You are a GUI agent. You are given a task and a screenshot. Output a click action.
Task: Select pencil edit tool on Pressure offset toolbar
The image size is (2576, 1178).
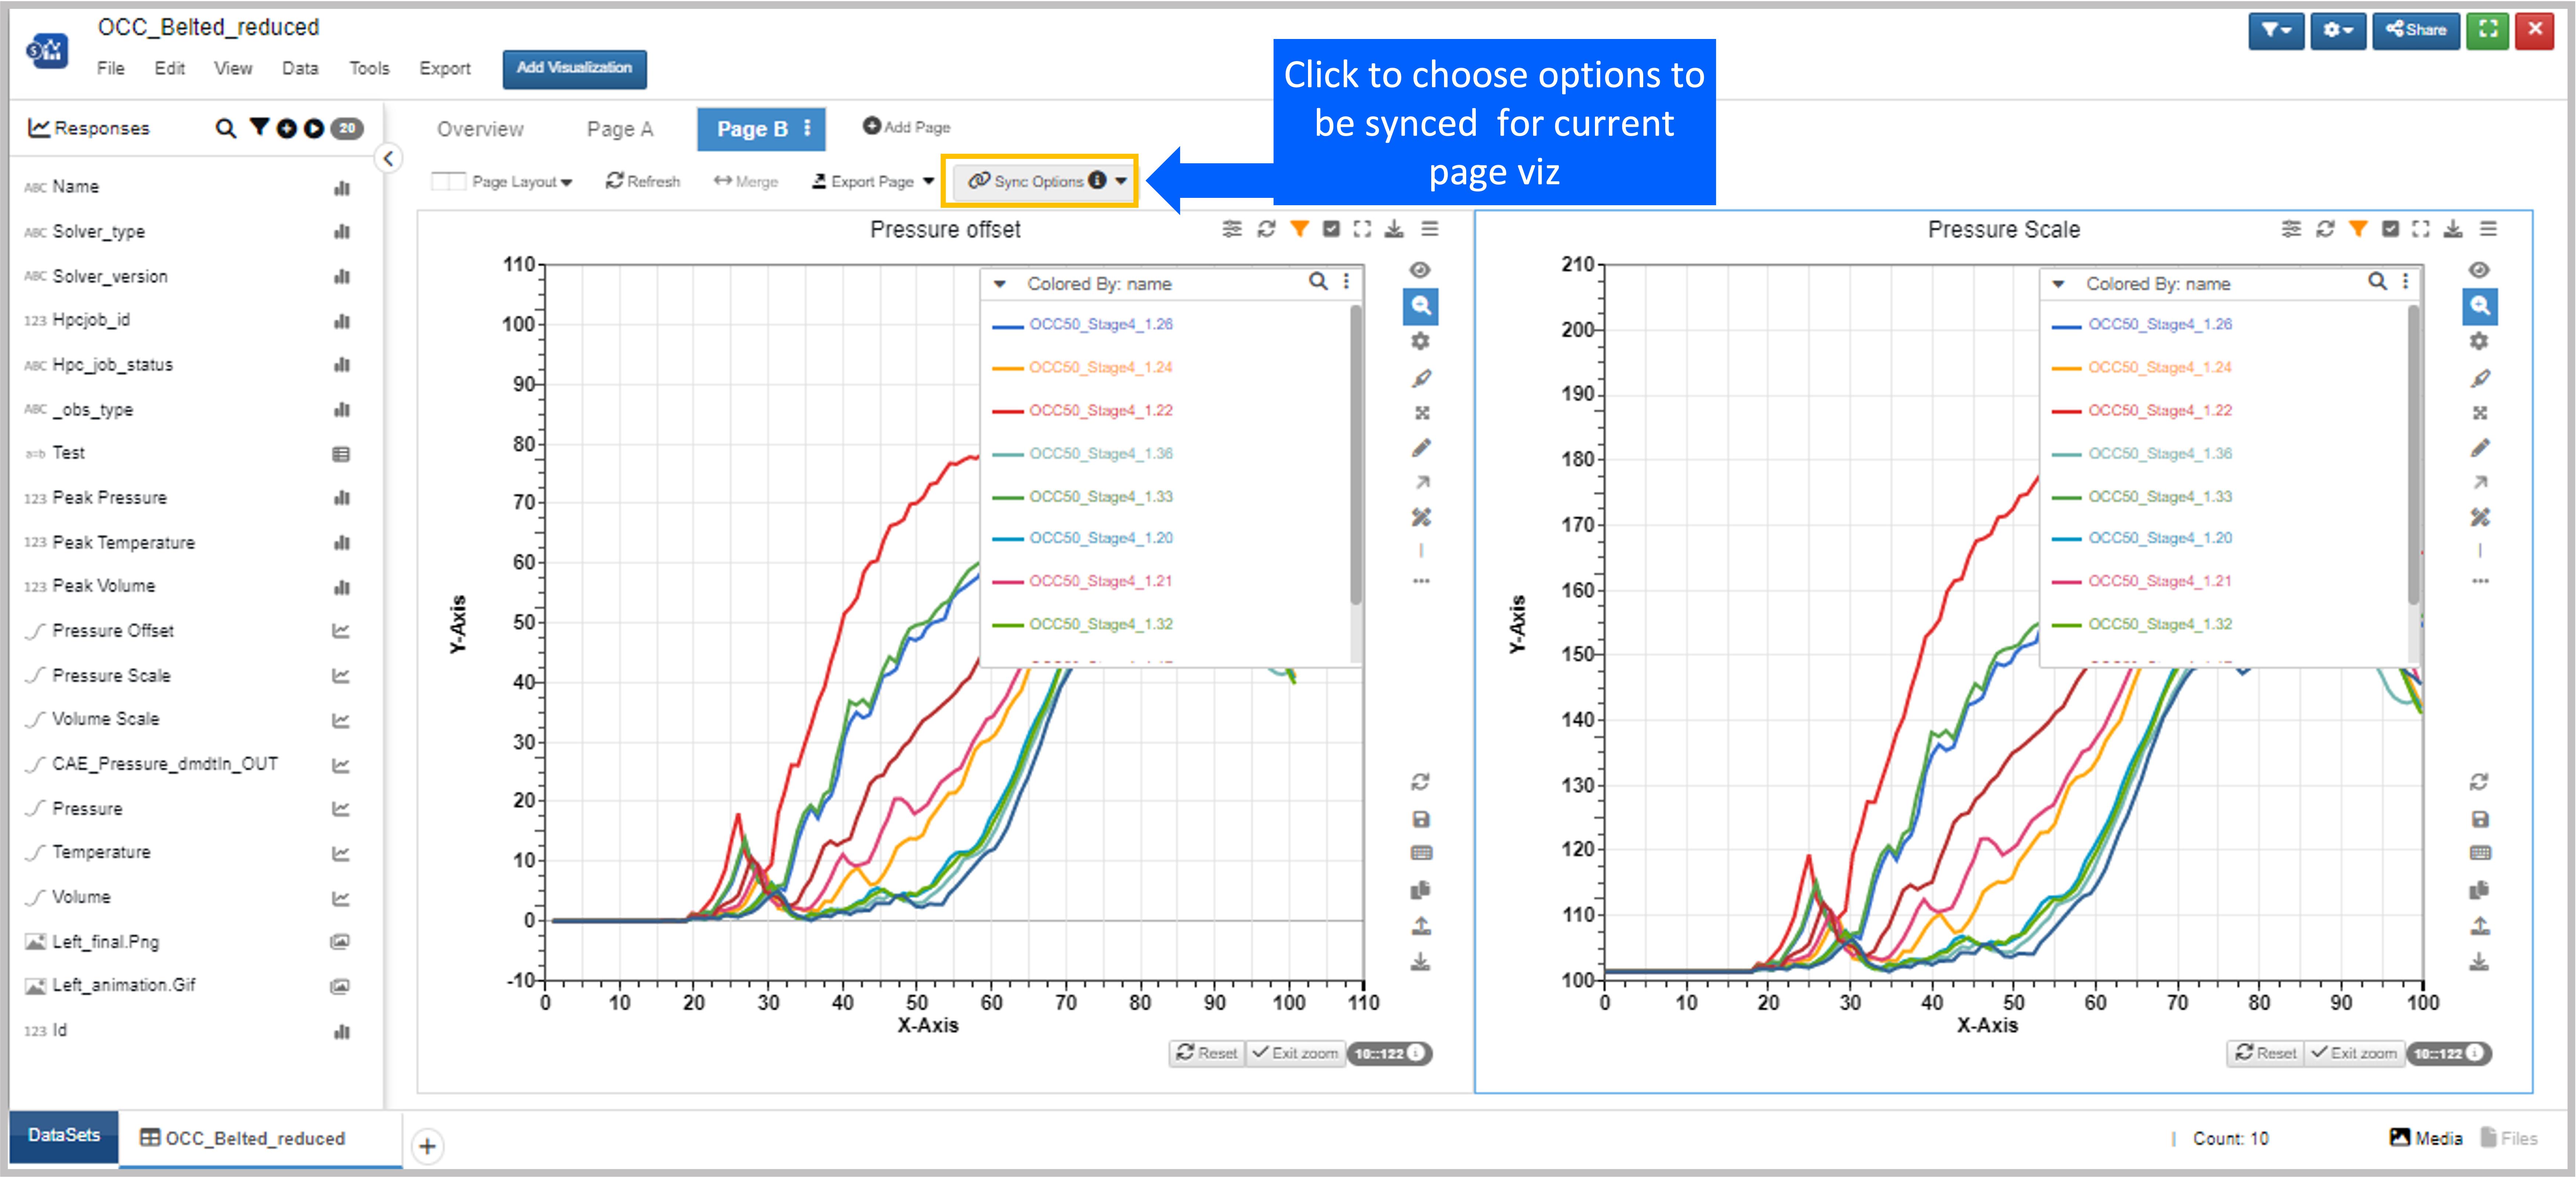click(1421, 448)
